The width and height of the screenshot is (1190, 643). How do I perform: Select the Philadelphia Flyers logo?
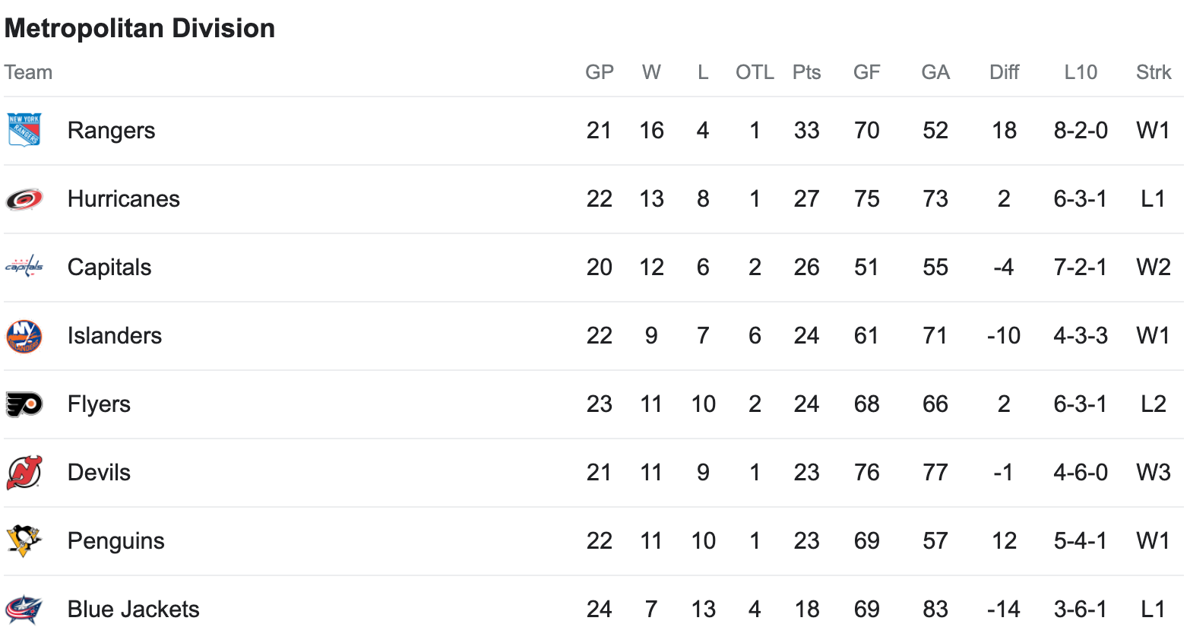pyautogui.click(x=24, y=404)
